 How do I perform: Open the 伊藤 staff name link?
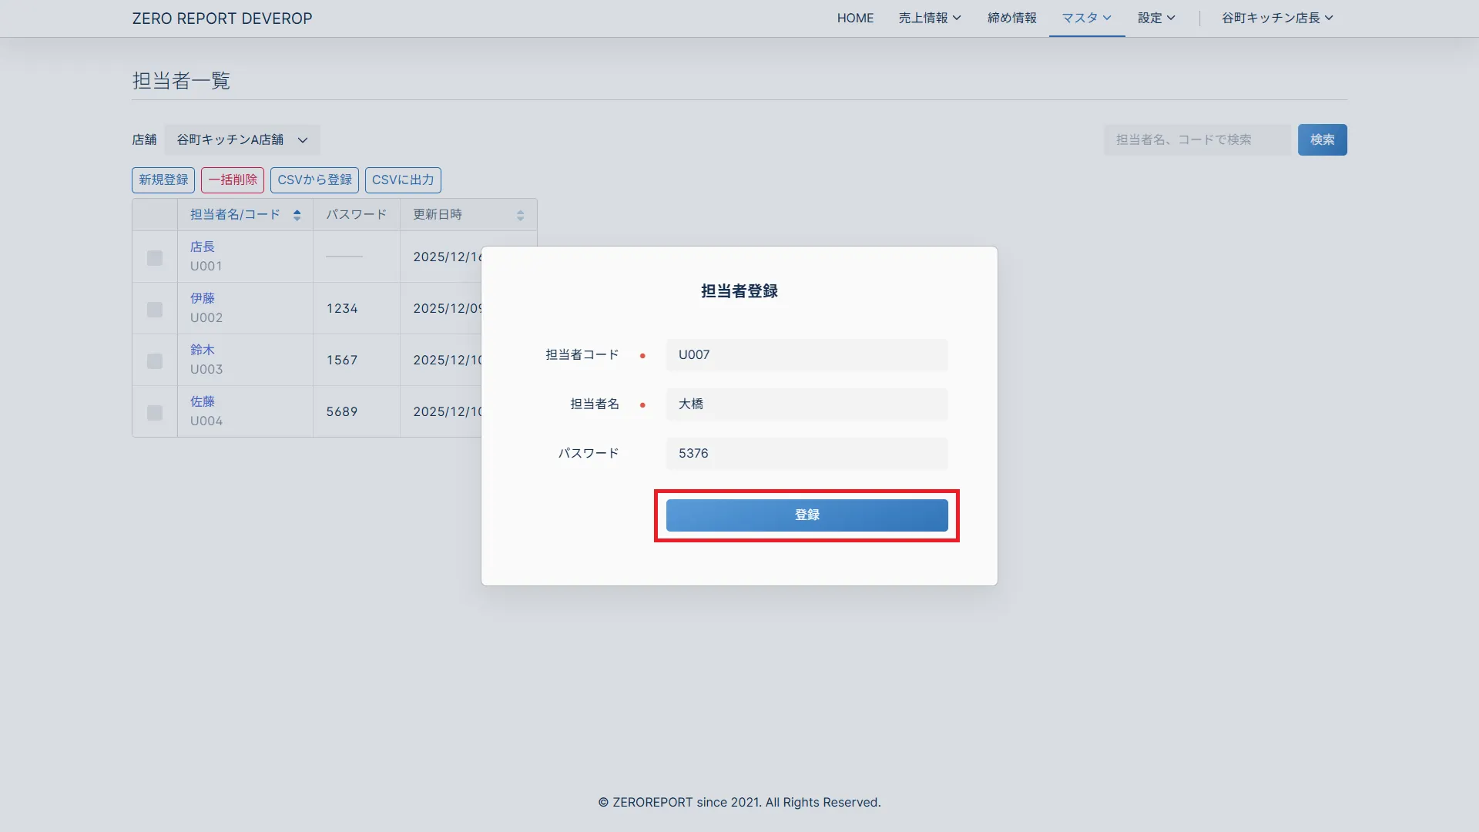click(203, 298)
